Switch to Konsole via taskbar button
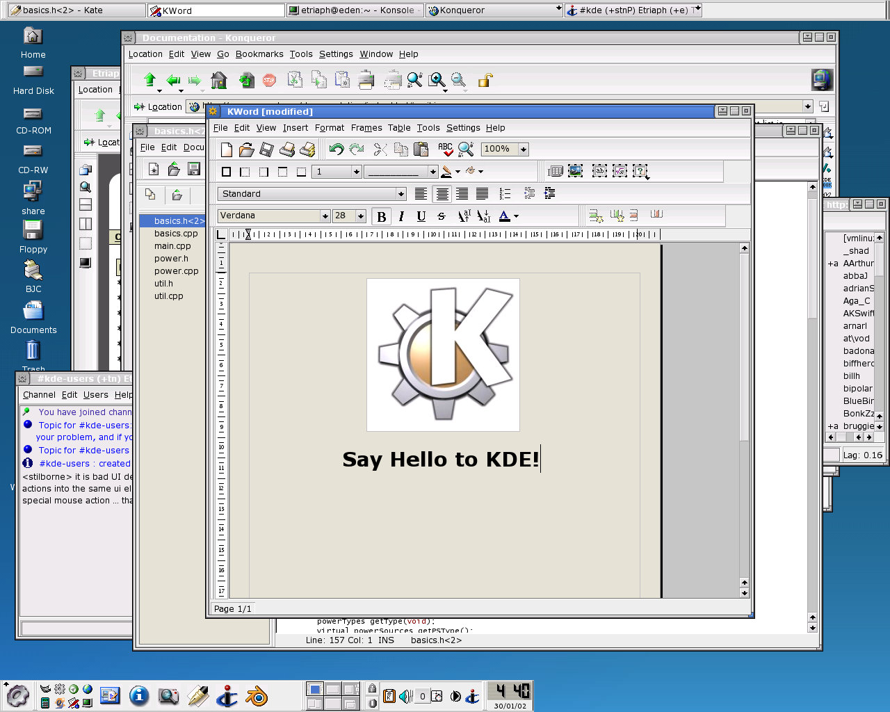This screenshot has height=712, width=890. point(355,10)
